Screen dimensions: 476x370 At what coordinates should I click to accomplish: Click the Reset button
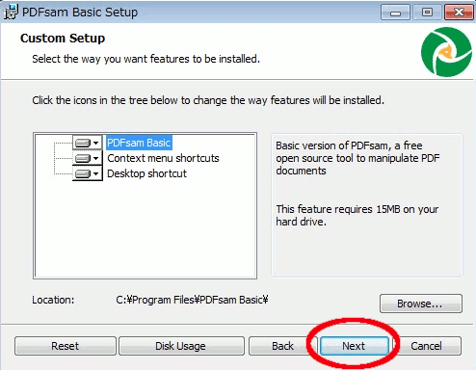(66, 346)
